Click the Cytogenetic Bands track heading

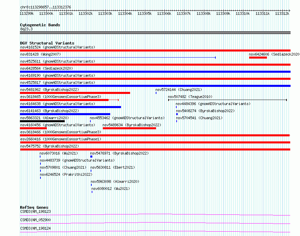pyautogui.click(x=40, y=25)
